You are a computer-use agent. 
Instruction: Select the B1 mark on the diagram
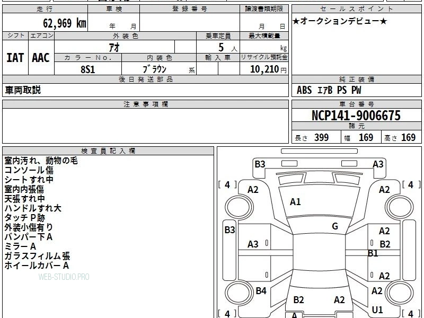(x=373, y=253)
